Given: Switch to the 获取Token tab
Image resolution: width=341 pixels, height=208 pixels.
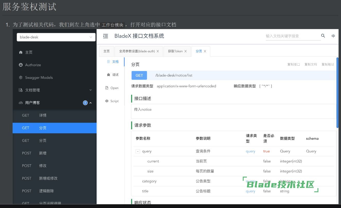Looking at the screenshot, I should click(175, 51).
